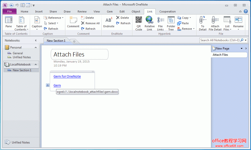Open the Relative Link globe tool
The image size is (251, 150).
point(149,20)
